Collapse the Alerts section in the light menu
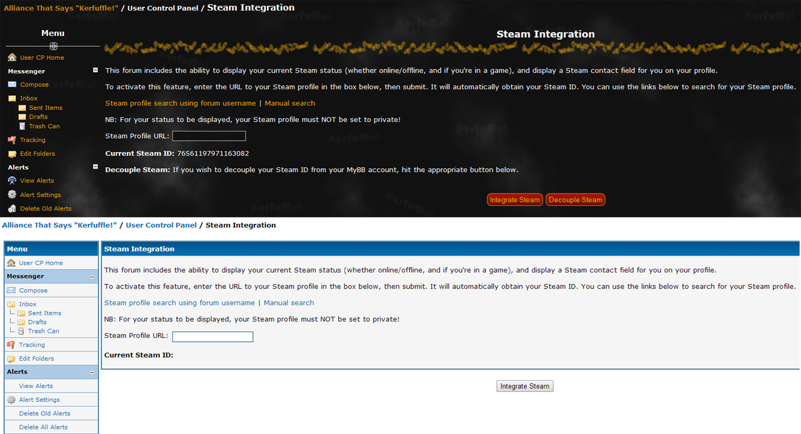Screen dimensions: 801x434 (x=91, y=373)
